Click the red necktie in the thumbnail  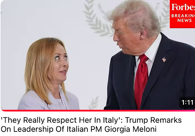pos(142,81)
